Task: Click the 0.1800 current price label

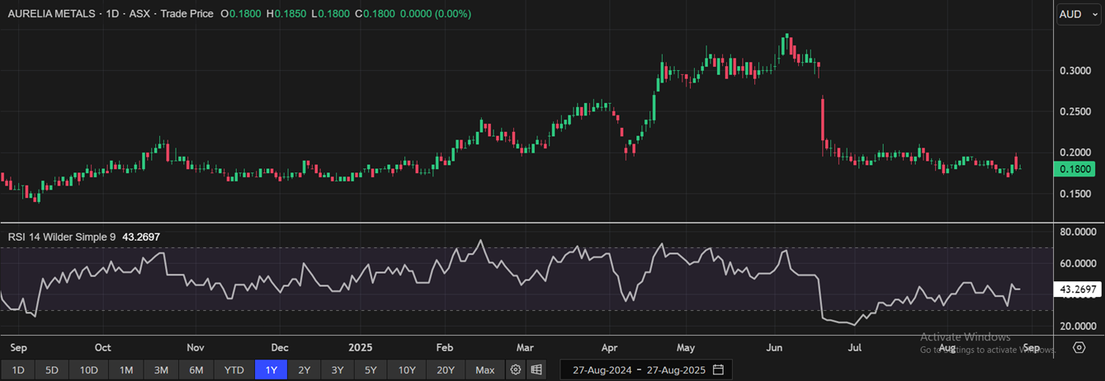Action: tap(1073, 169)
